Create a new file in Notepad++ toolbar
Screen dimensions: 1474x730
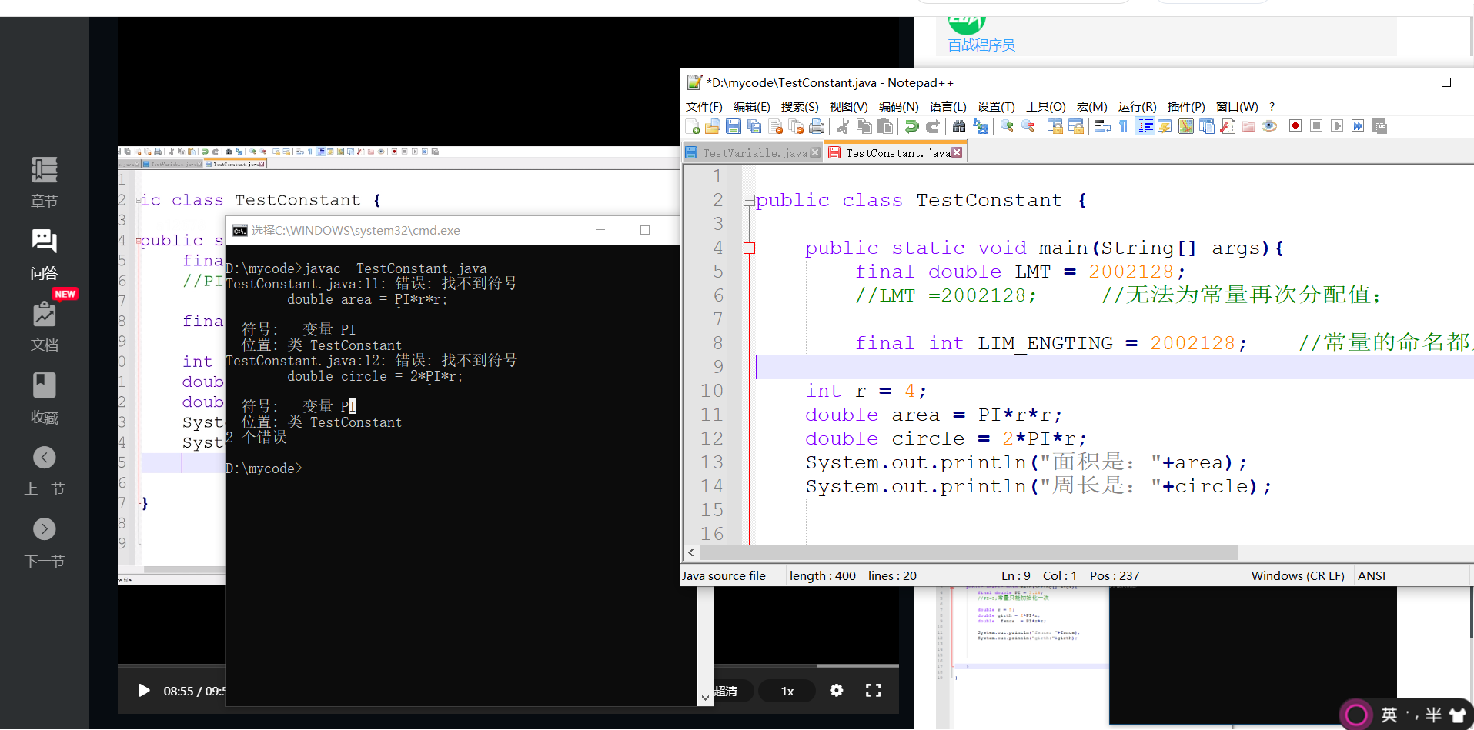pos(692,126)
